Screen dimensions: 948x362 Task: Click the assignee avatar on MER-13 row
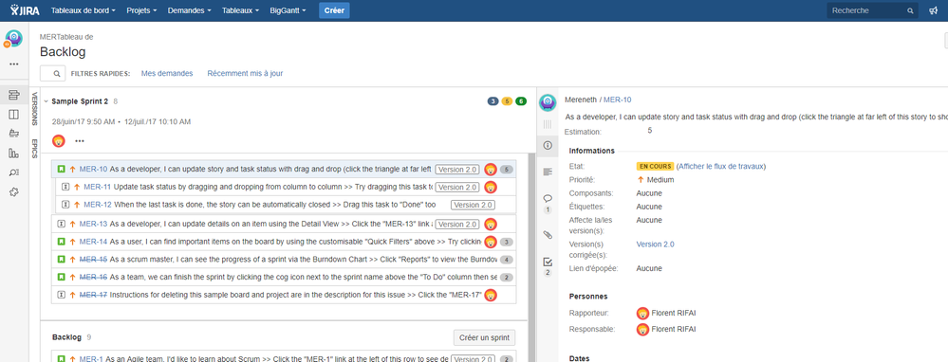click(x=491, y=224)
